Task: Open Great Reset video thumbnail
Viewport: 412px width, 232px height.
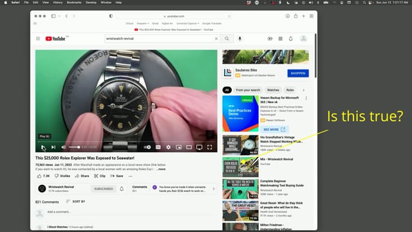Action: pyautogui.click(x=240, y=211)
